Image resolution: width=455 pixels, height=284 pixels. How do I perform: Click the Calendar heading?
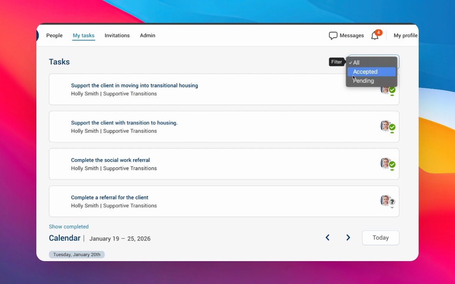coord(64,238)
